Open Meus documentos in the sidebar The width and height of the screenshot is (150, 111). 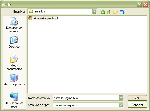(14, 63)
